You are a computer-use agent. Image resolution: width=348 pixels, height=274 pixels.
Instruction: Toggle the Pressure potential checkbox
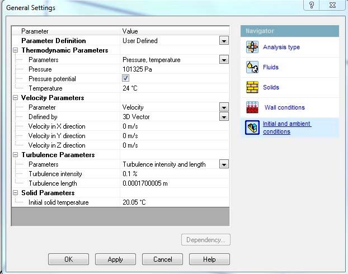coord(125,78)
